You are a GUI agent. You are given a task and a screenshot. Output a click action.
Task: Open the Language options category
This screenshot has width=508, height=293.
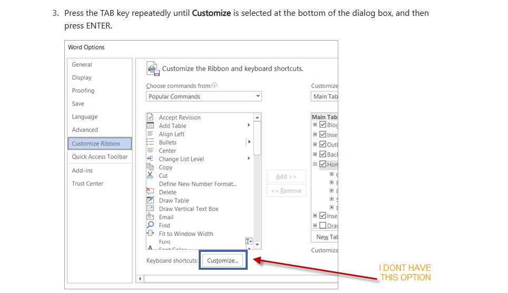[84, 116]
